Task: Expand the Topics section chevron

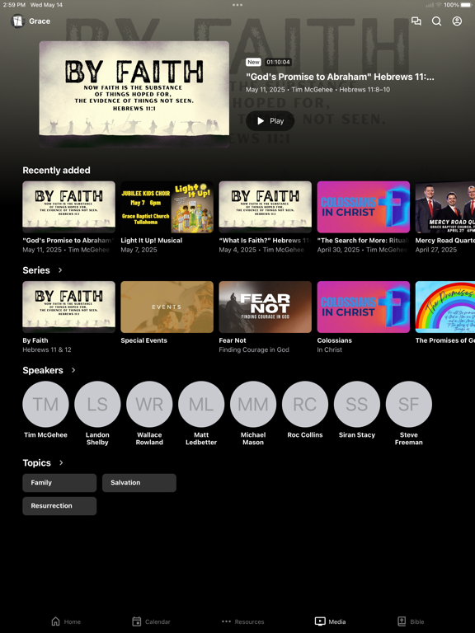Action: tap(61, 462)
